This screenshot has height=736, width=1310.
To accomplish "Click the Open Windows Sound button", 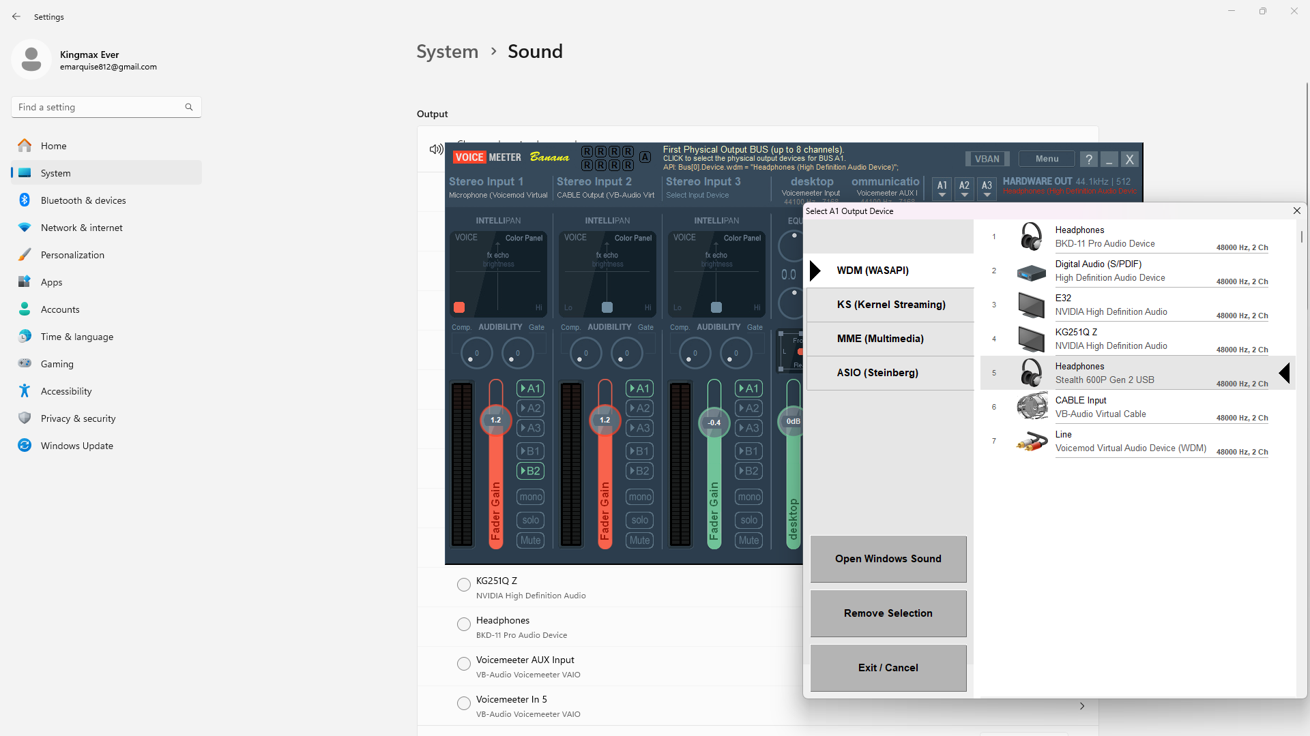I will point(888,559).
